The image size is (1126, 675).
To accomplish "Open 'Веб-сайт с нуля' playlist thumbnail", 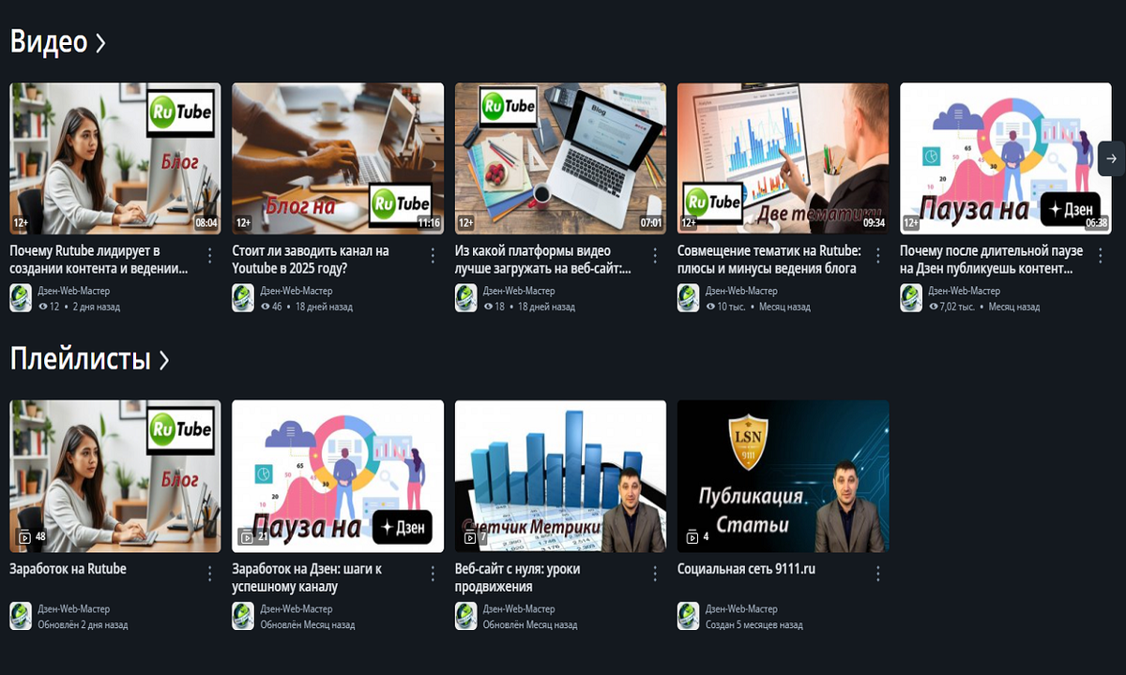I will pyautogui.click(x=560, y=476).
